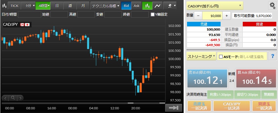
Task: Open the blue question mark help
Action: click(x=273, y=56)
